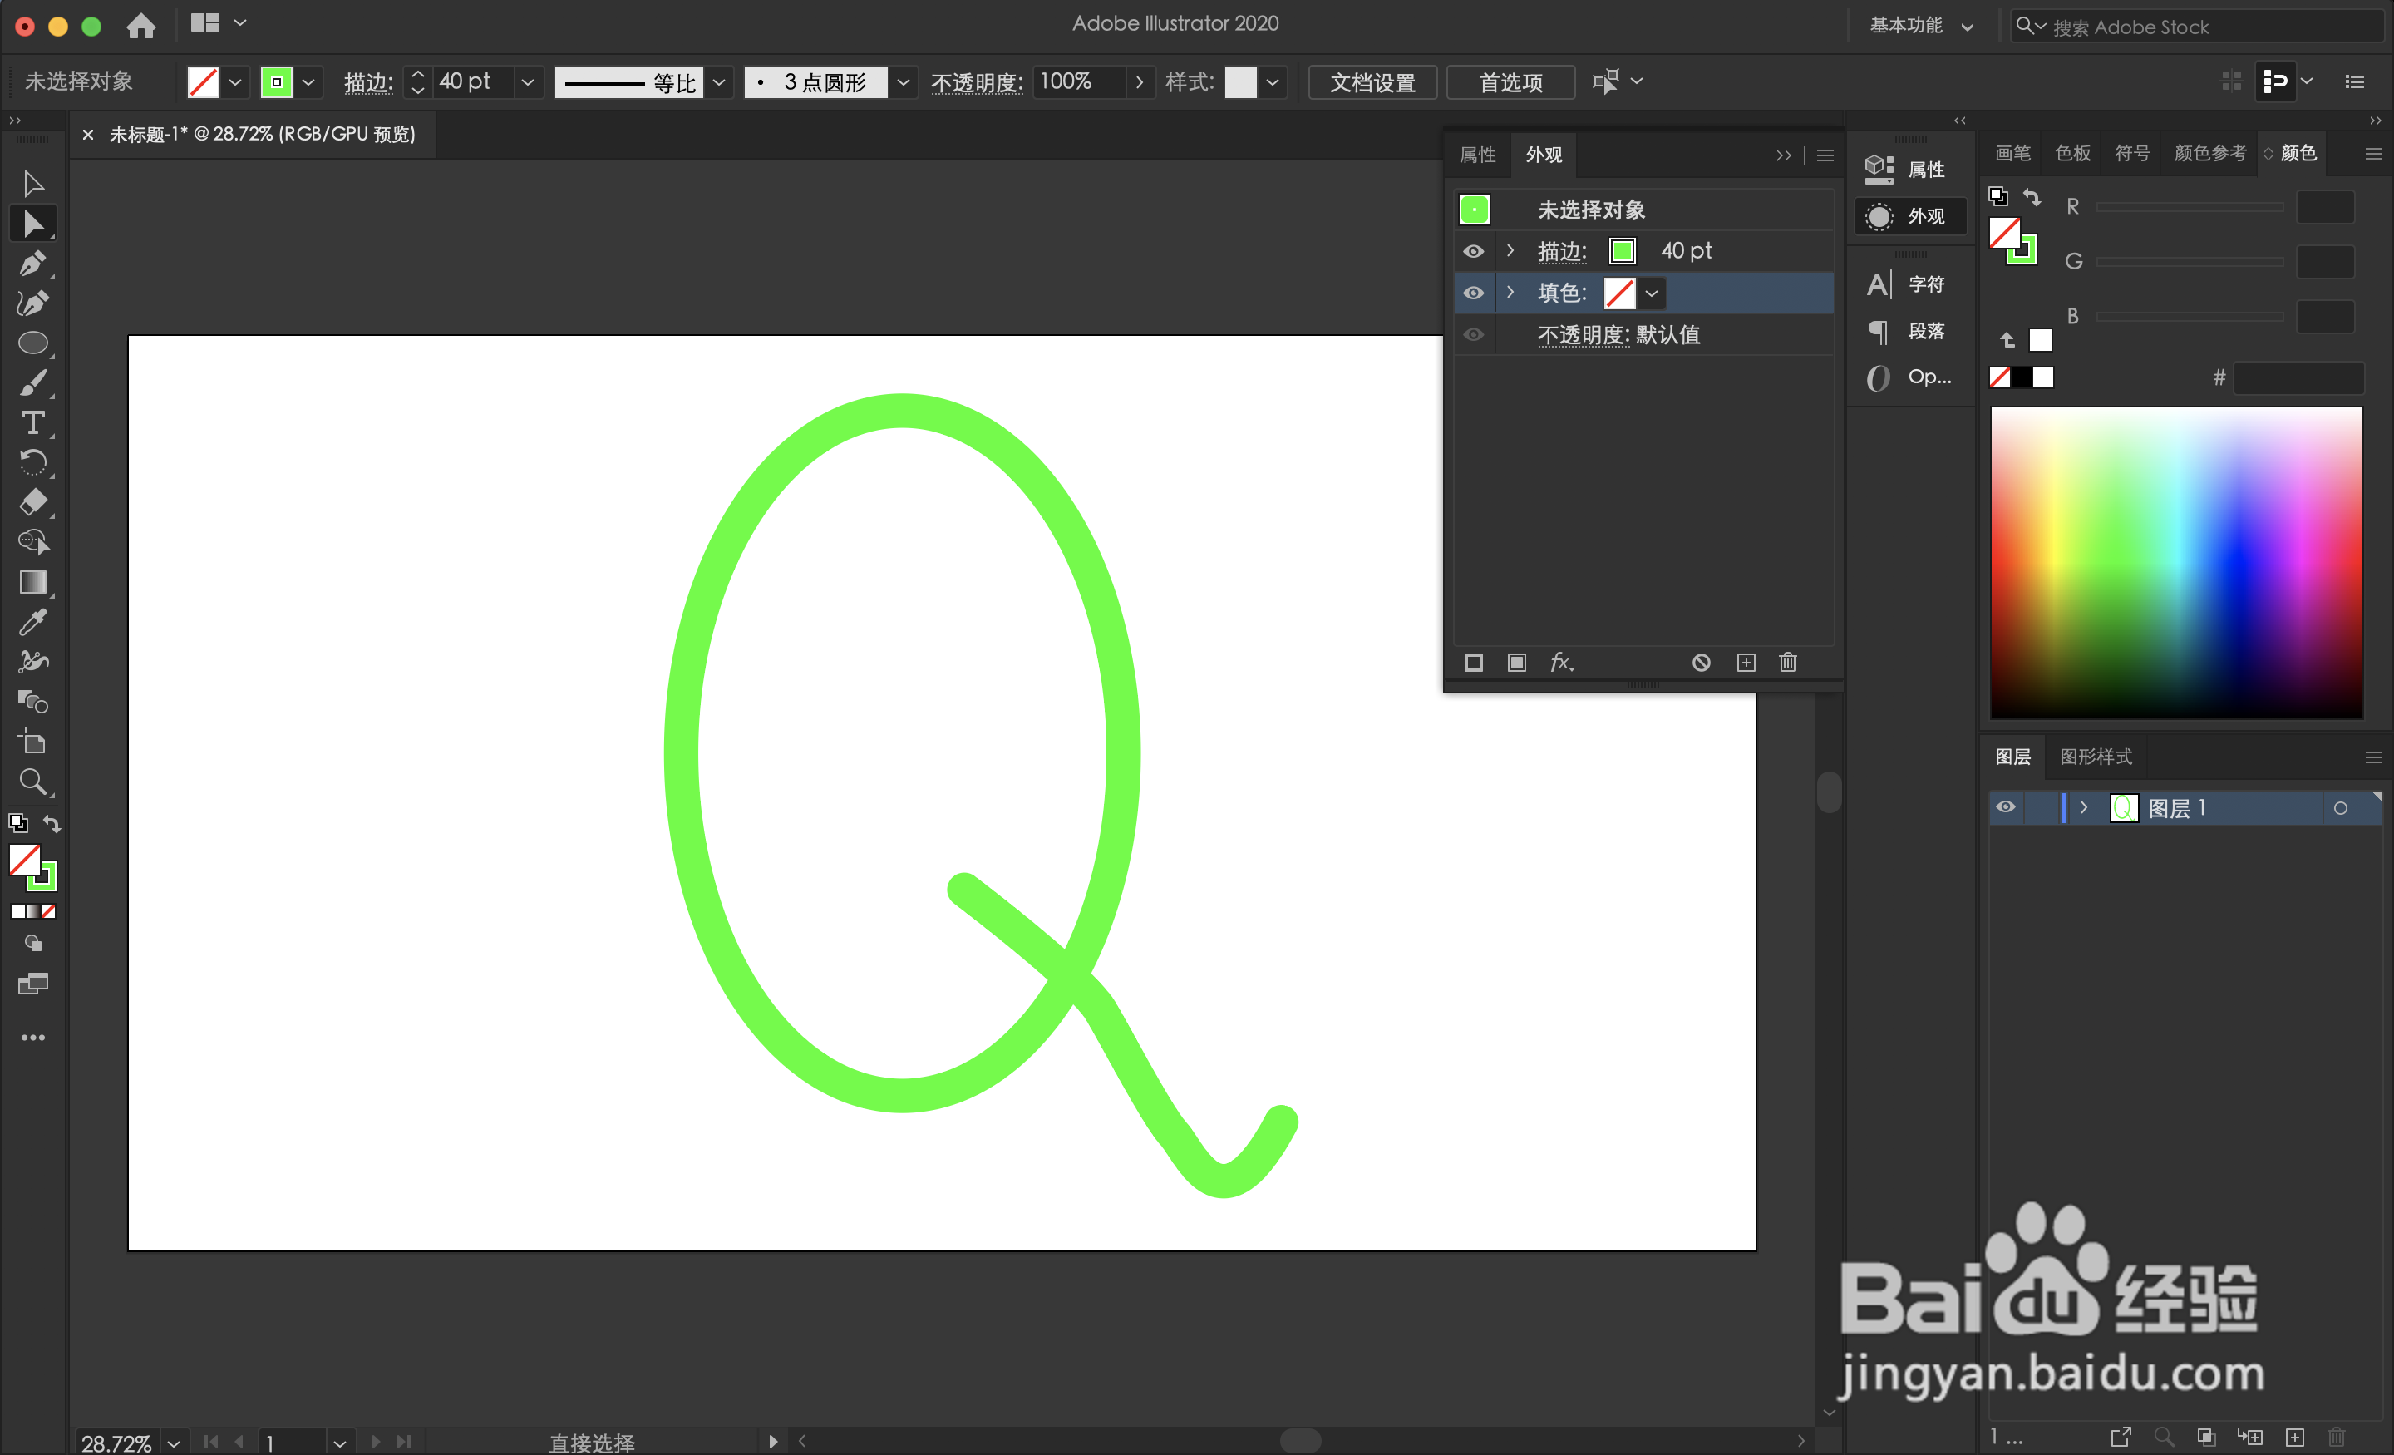Select the Paintbrush tool
This screenshot has width=2394, height=1455.
[x=34, y=383]
